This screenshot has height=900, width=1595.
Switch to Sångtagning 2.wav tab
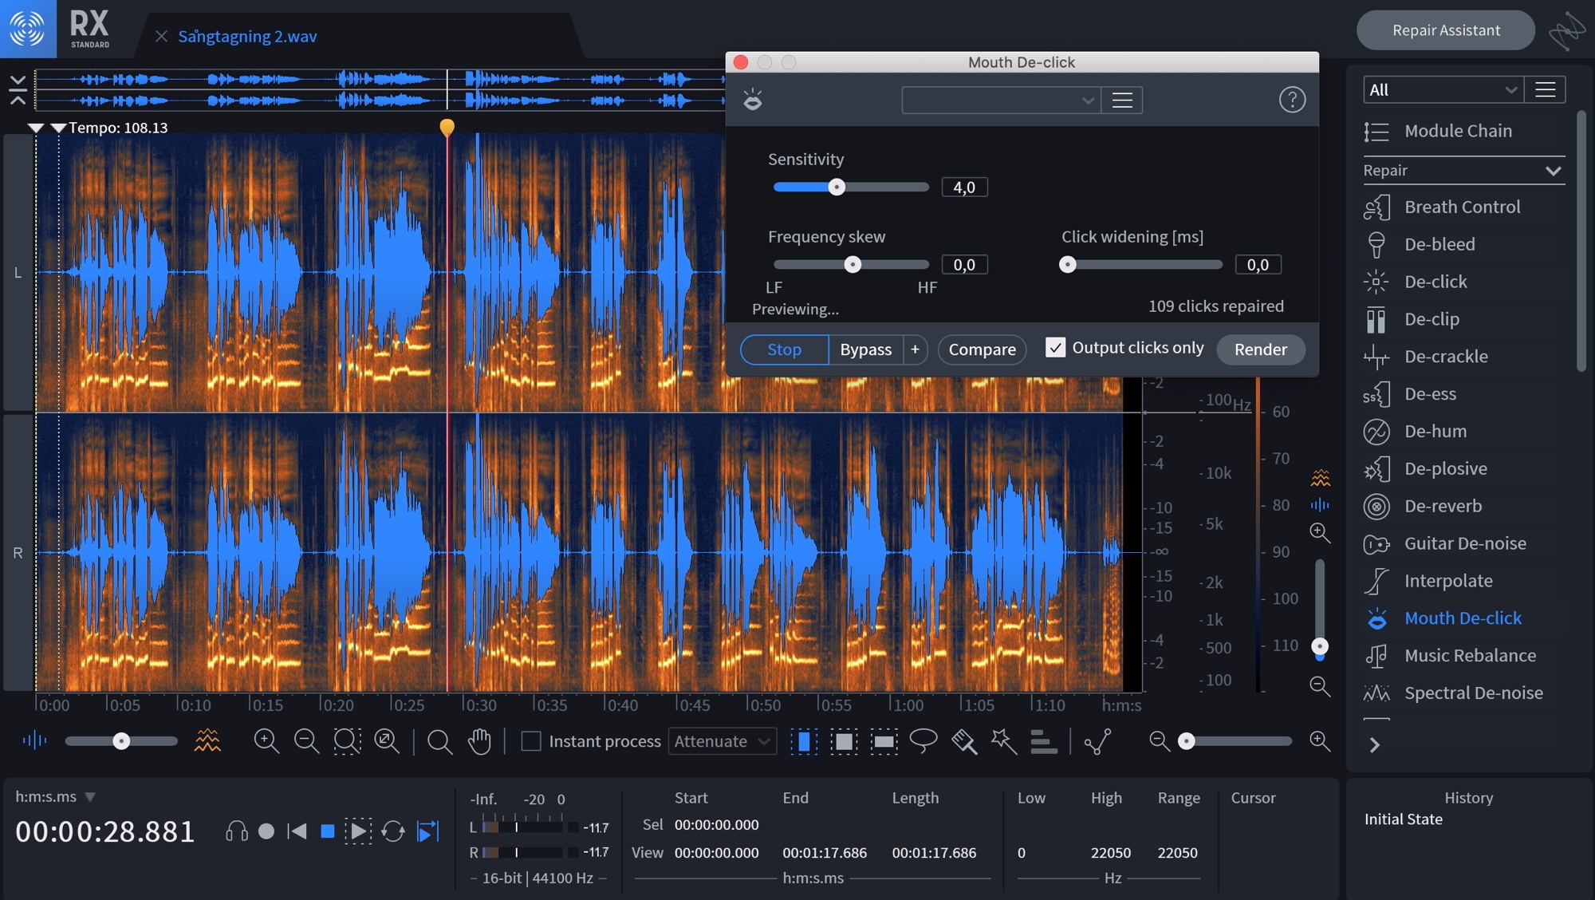tap(247, 36)
